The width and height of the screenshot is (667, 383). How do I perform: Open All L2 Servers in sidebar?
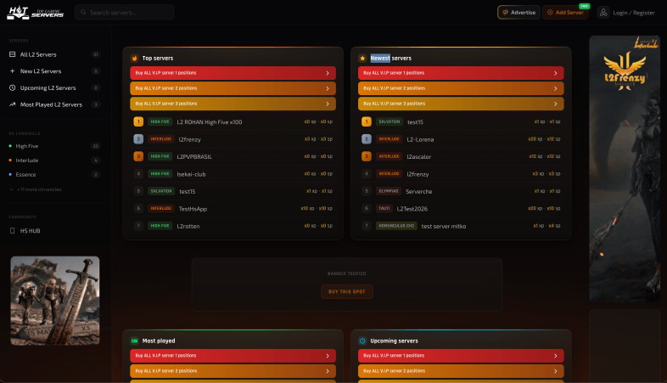[54, 54]
